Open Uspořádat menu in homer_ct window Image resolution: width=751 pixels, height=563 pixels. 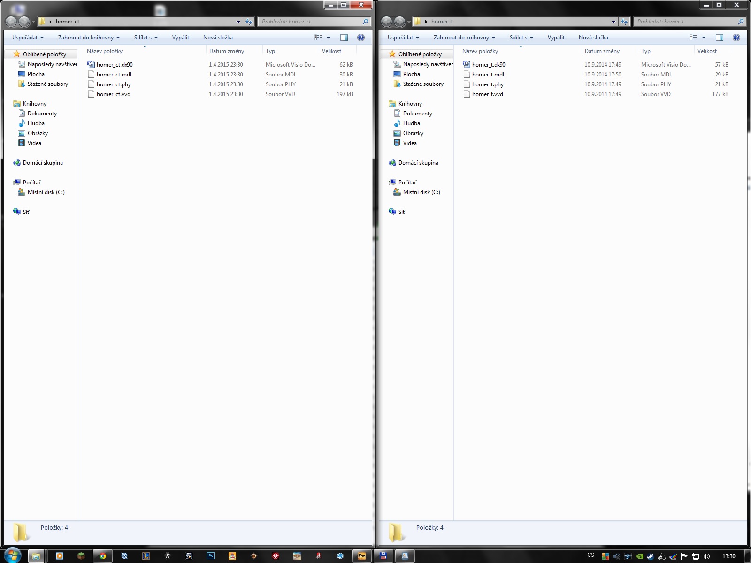pos(28,38)
